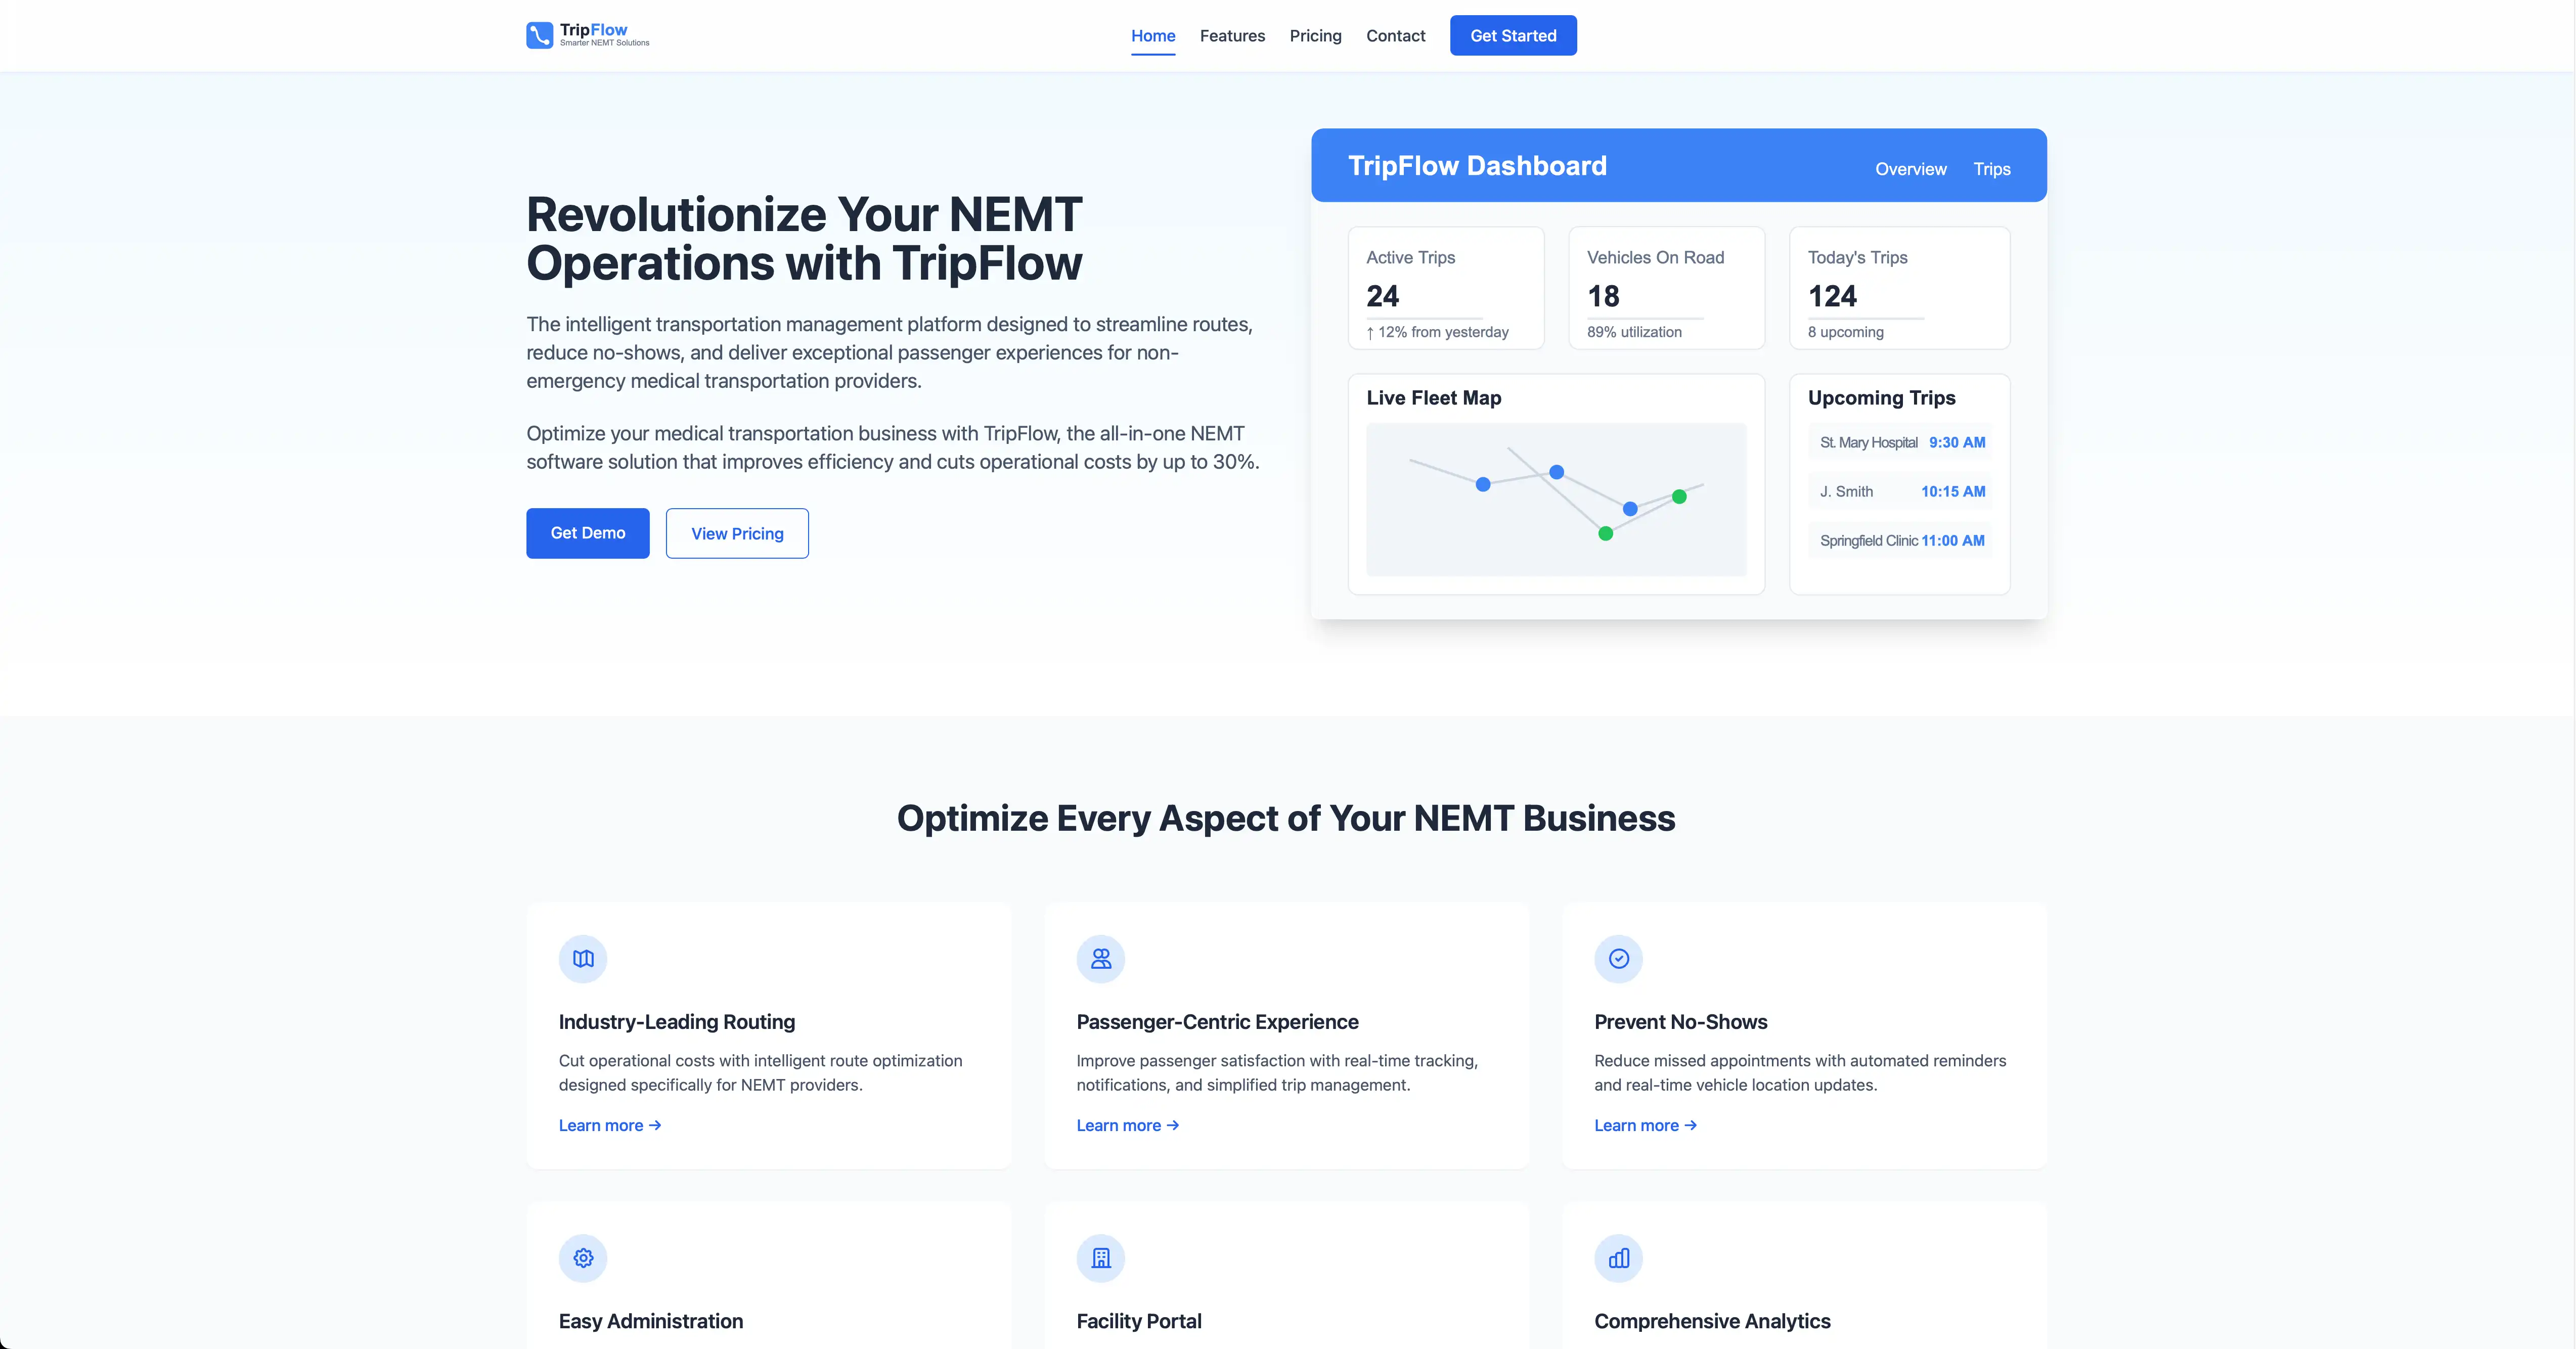
Task: Go to the Features page
Action: (x=1232, y=36)
